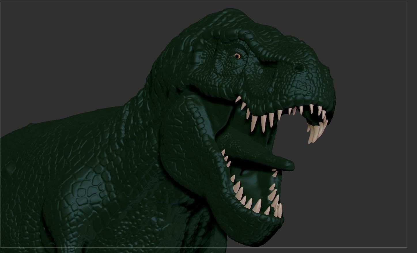The image size is (417, 253).
Task: Click the T-rex model's orange eye
Action: pos(237,56)
